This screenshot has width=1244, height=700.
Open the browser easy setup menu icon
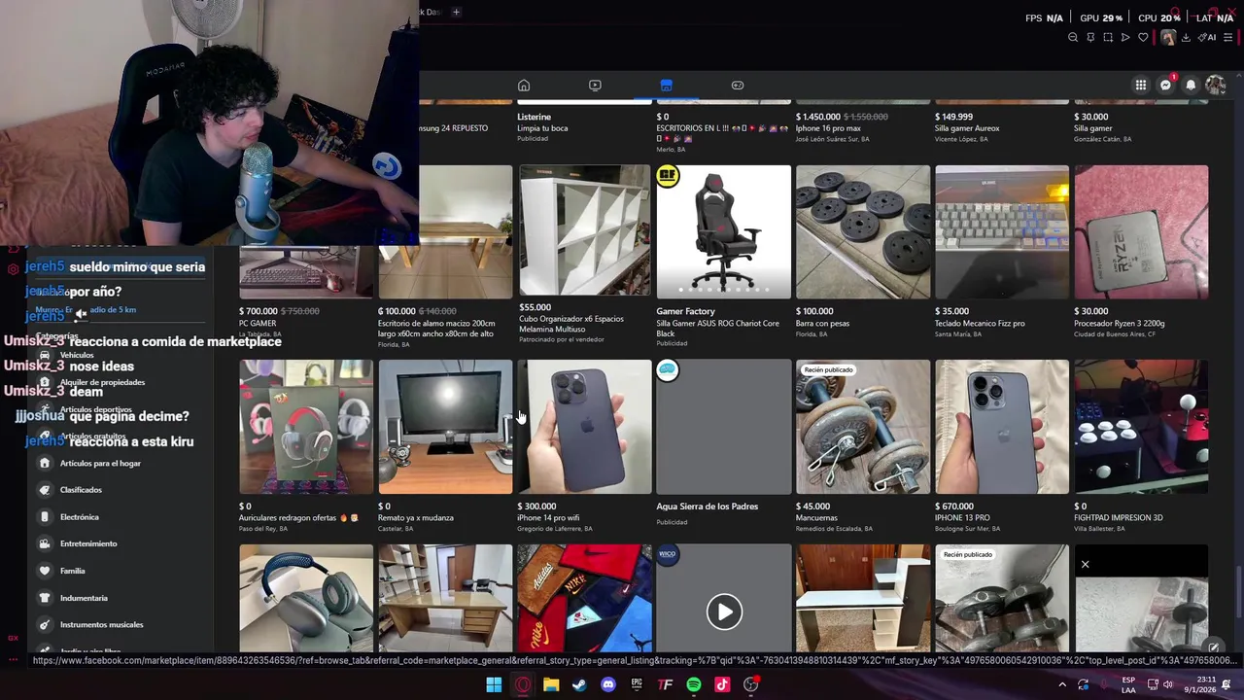coord(1228,38)
